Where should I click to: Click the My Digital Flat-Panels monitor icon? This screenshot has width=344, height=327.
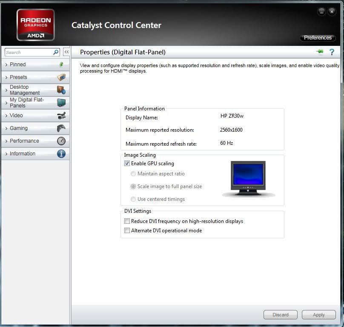pyautogui.click(x=61, y=103)
